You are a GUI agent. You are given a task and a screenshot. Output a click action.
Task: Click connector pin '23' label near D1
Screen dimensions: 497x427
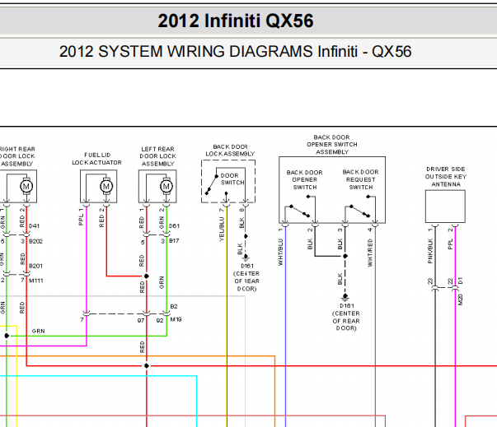point(430,281)
